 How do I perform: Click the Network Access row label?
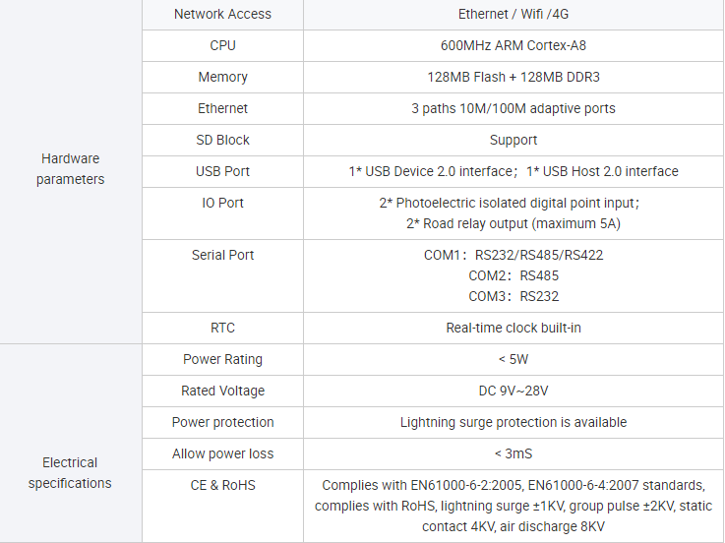(222, 14)
